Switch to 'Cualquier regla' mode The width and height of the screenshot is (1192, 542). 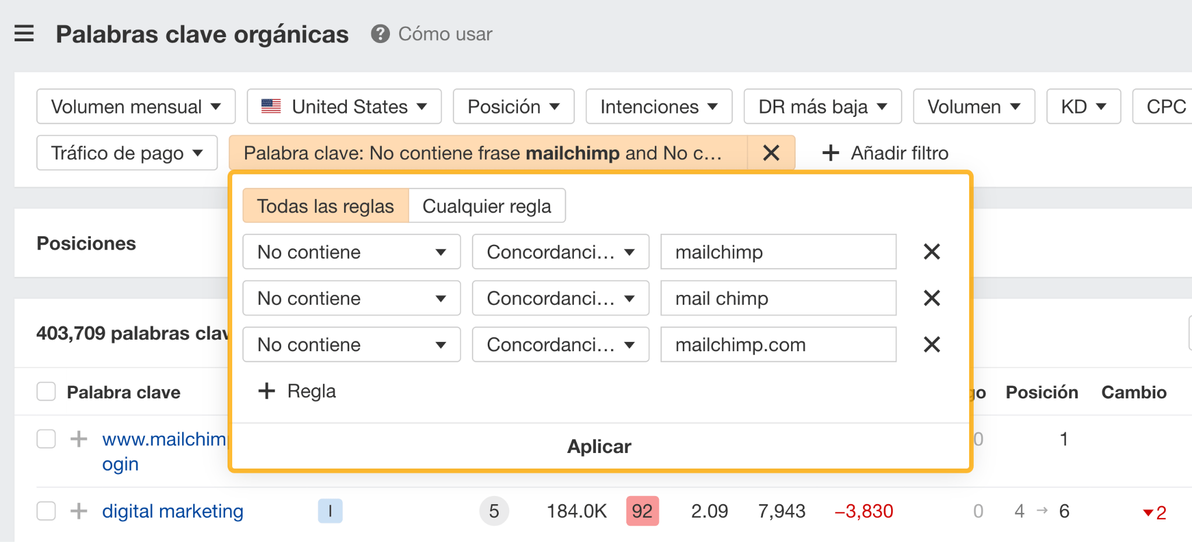487,205
